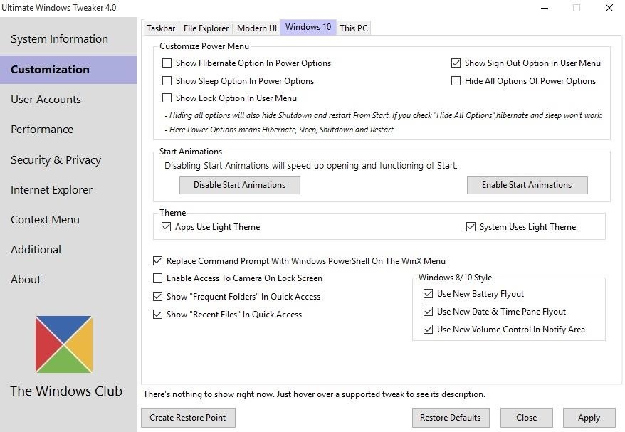Click Restore Defaults button
Viewport: 625px width, 432px height.
point(451,418)
